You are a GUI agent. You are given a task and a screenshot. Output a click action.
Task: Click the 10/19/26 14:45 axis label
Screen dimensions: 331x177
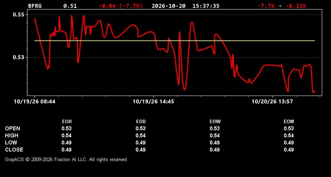click(153, 102)
